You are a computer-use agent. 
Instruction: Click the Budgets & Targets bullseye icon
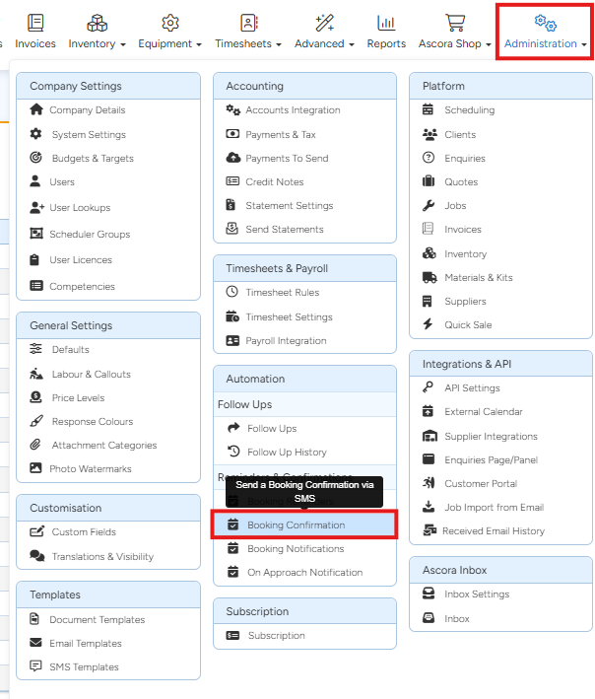point(36,158)
